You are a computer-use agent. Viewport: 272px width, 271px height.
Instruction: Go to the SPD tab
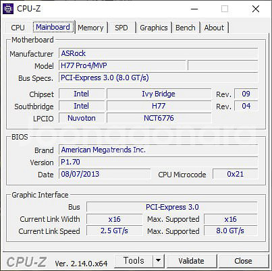tap(121, 28)
